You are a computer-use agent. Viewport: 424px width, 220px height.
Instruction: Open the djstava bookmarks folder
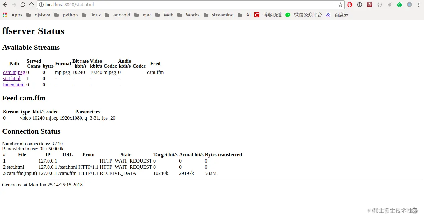42,15
